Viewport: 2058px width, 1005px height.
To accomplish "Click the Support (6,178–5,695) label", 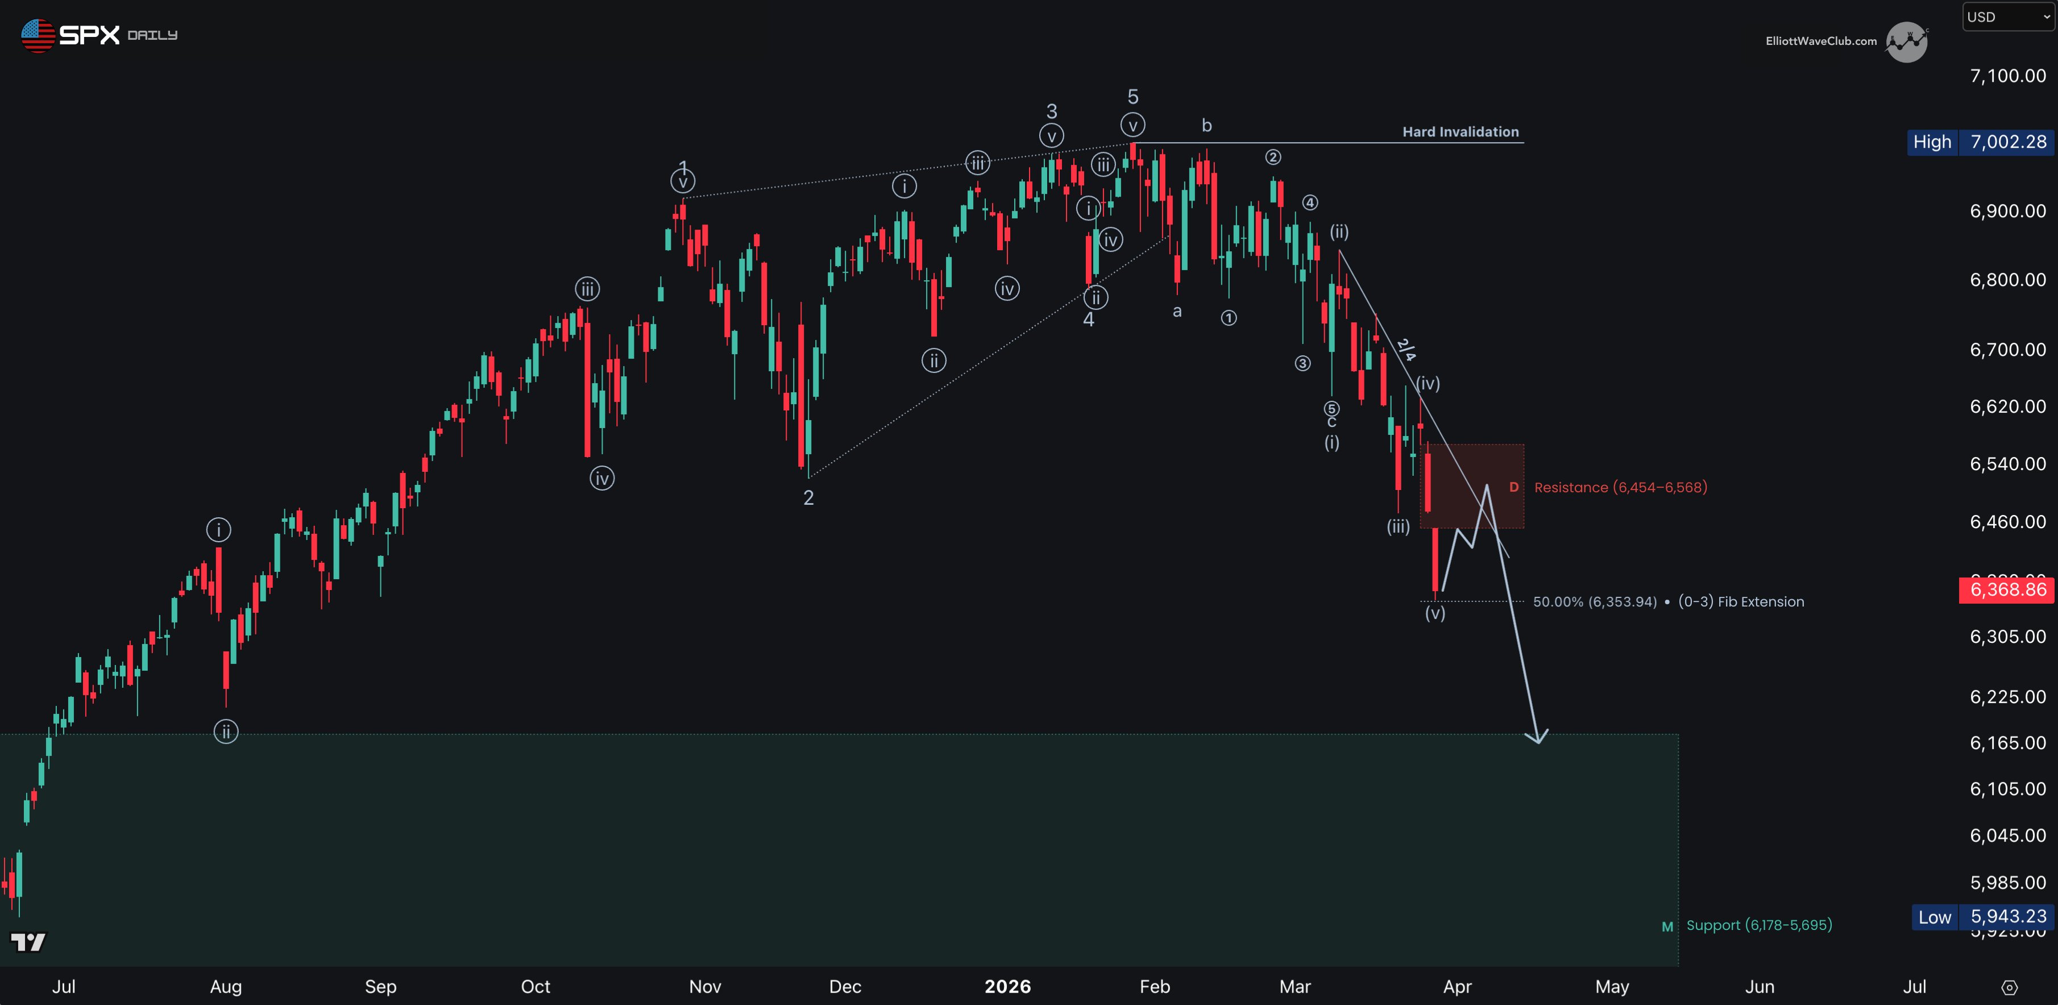I will (x=1759, y=925).
